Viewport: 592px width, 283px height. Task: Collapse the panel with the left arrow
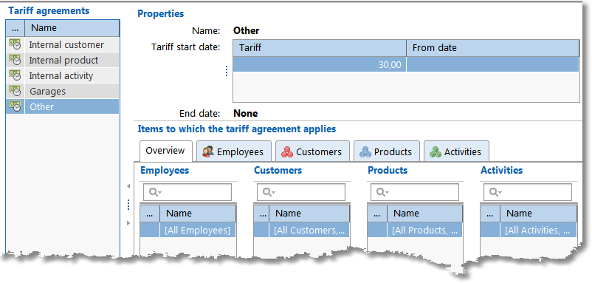pyautogui.click(x=128, y=186)
